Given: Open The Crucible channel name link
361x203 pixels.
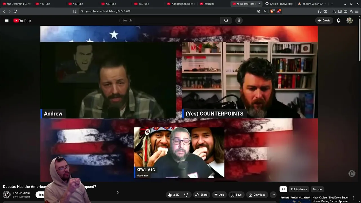Looking at the screenshot, I should [x=21, y=193].
